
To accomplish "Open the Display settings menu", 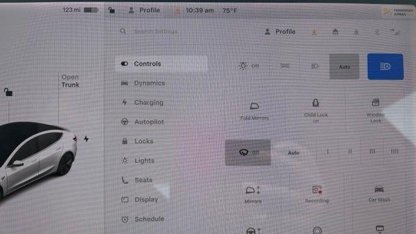I will click(x=140, y=200).
